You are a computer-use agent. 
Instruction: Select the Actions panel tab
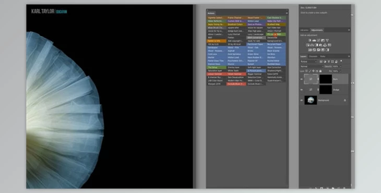(x=211, y=14)
